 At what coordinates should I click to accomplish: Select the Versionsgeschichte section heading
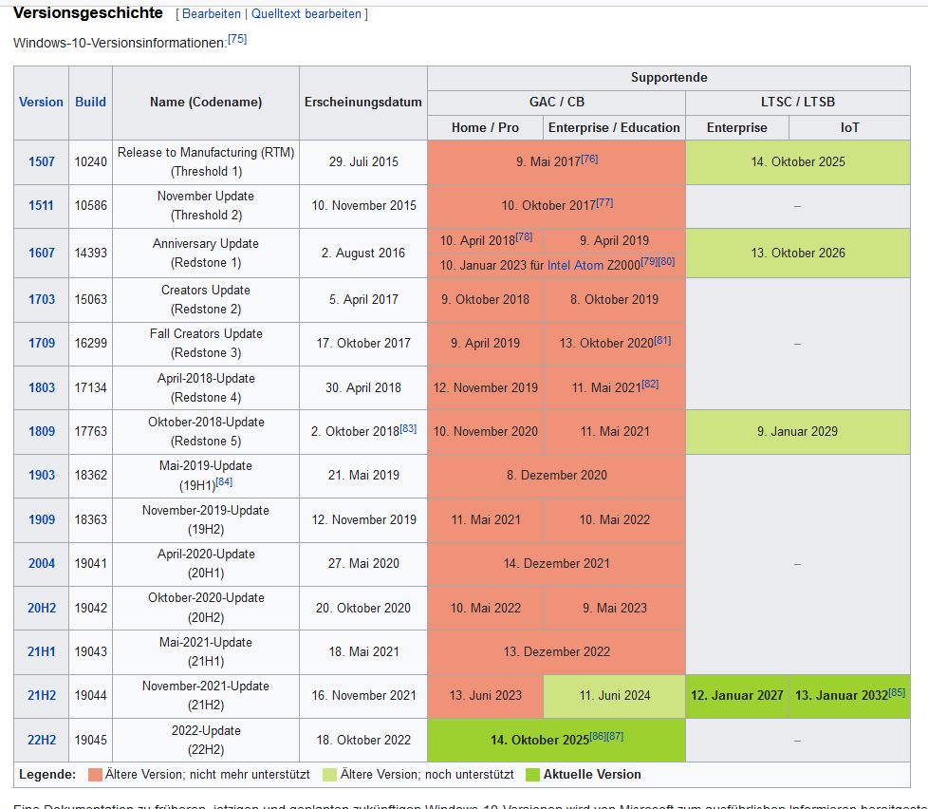pos(88,12)
